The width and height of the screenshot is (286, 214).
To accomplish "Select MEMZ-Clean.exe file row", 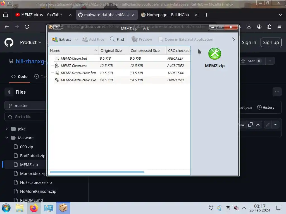I will tap(120, 65).
